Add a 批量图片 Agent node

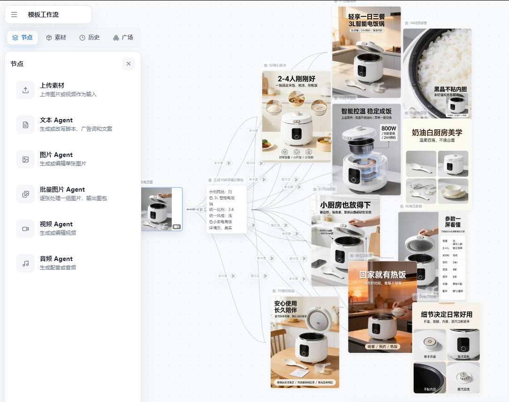tap(73, 194)
